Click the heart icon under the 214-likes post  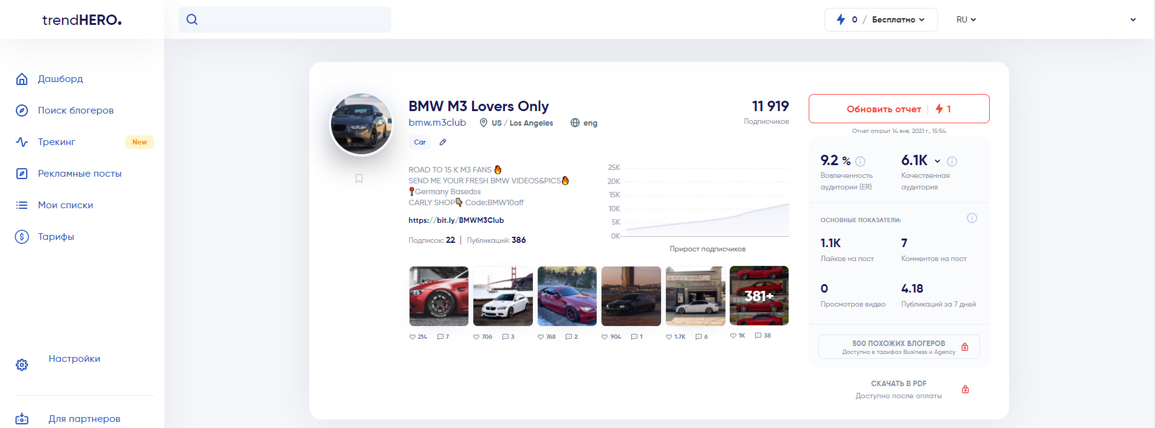coord(413,337)
